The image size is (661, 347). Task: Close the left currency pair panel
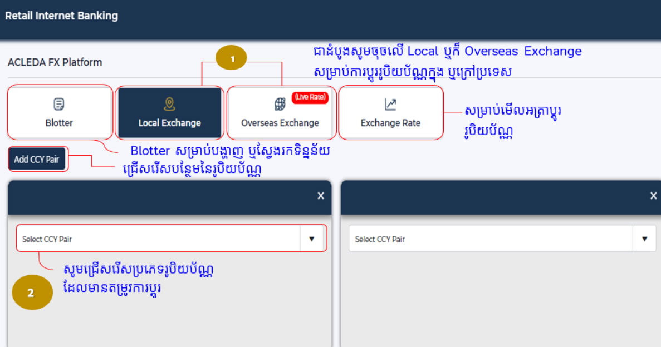320,196
